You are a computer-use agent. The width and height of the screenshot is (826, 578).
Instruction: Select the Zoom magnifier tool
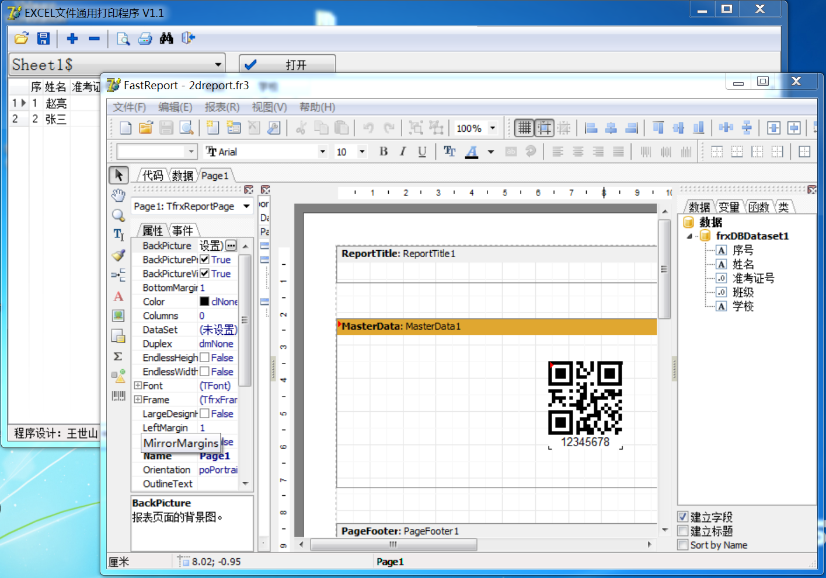click(x=119, y=215)
